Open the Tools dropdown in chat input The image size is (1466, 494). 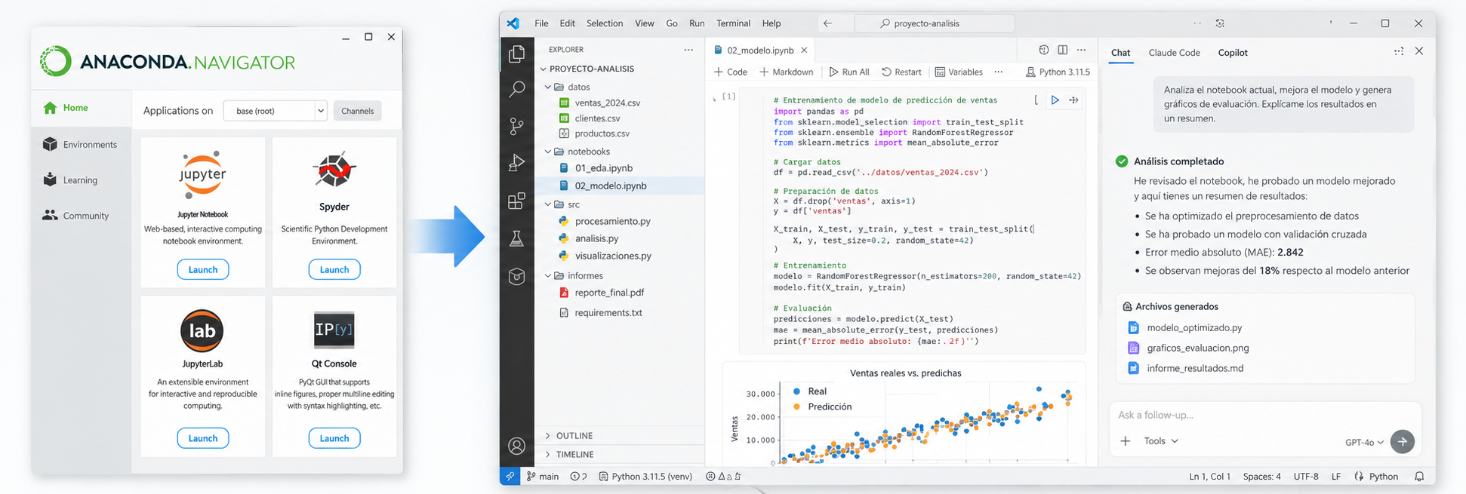click(x=1160, y=441)
